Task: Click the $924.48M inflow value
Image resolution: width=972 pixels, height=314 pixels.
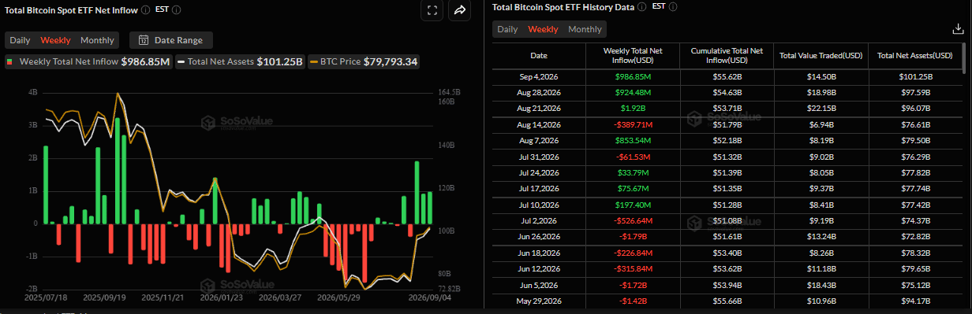Action: (x=633, y=92)
